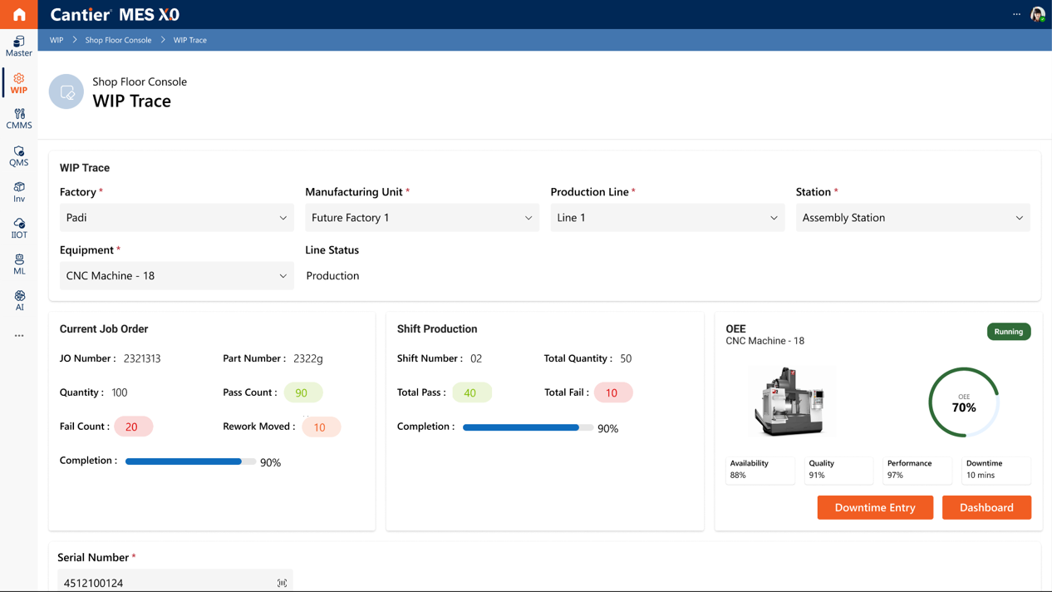Click the Downtime 10 mins tile
This screenshot has width=1052, height=592.
996,470
